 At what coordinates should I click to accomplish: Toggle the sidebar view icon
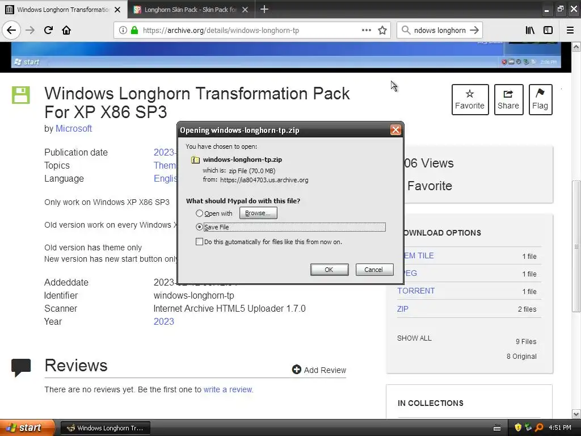548,30
